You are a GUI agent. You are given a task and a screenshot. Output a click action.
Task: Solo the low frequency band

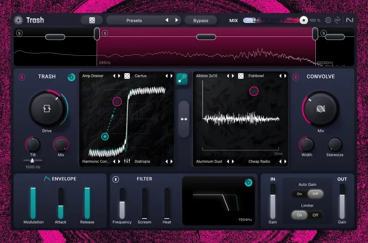19,33
